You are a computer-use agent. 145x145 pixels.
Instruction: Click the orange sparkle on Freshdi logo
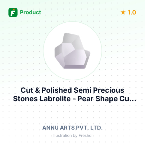pos(14,10)
